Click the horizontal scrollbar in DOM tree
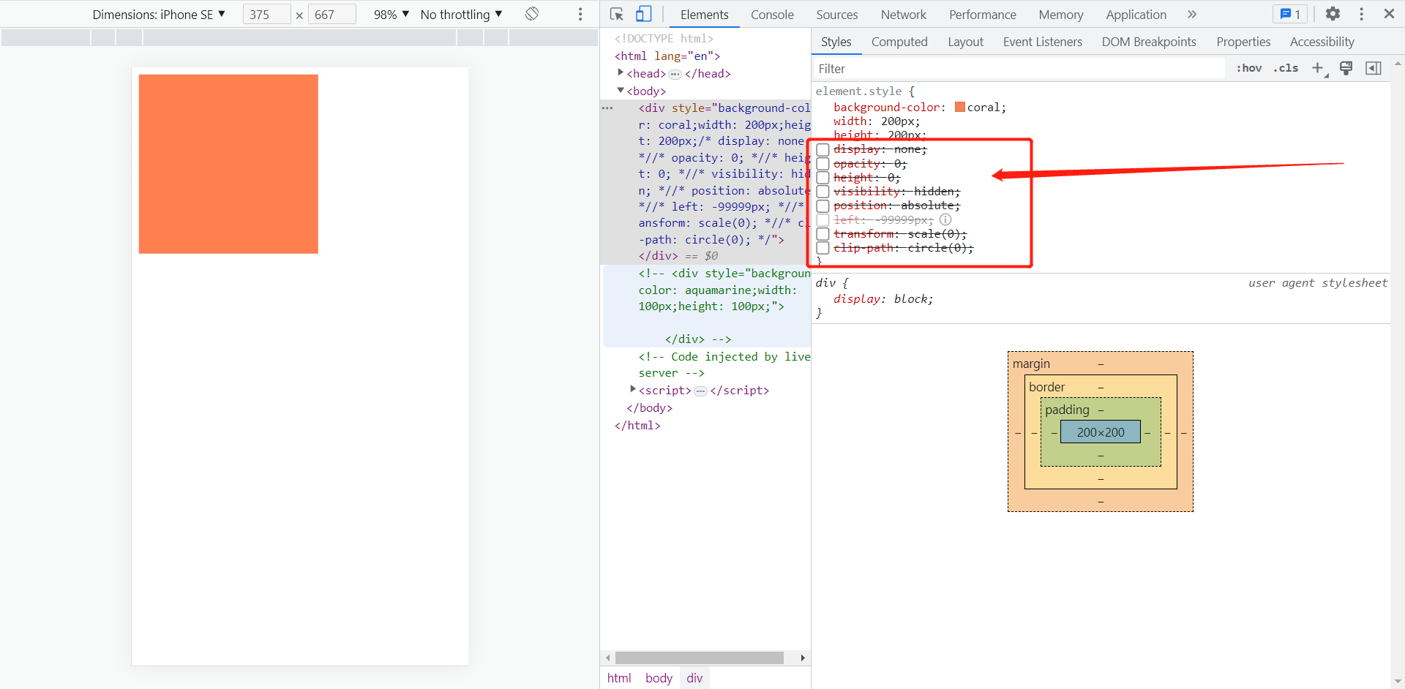 (700, 658)
